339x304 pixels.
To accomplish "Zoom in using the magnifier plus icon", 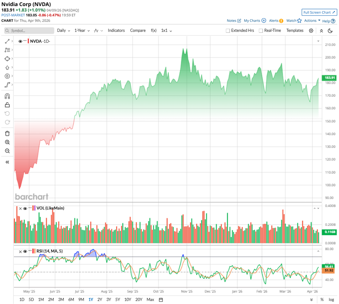I will coord(7,142).
